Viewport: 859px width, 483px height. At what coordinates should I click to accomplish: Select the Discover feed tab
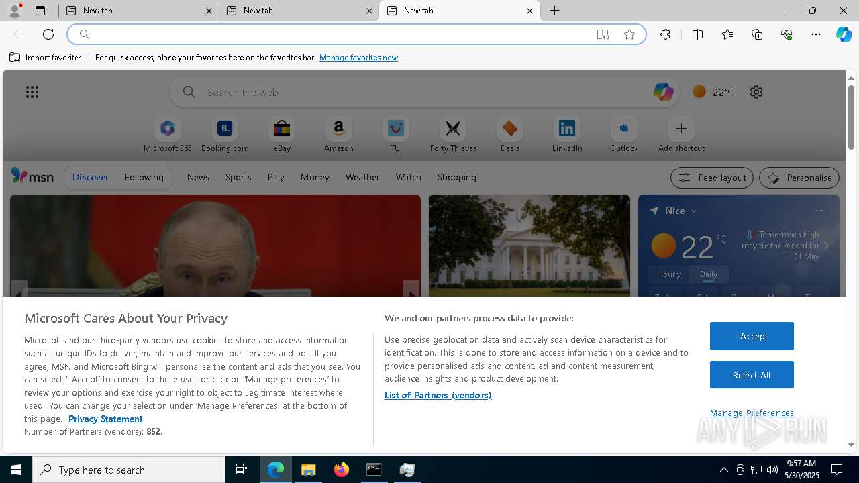tap(91, 177)
